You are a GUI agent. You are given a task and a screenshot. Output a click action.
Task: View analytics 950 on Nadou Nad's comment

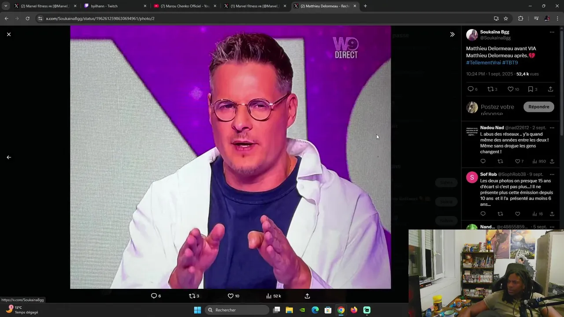[x=539, y=161]
